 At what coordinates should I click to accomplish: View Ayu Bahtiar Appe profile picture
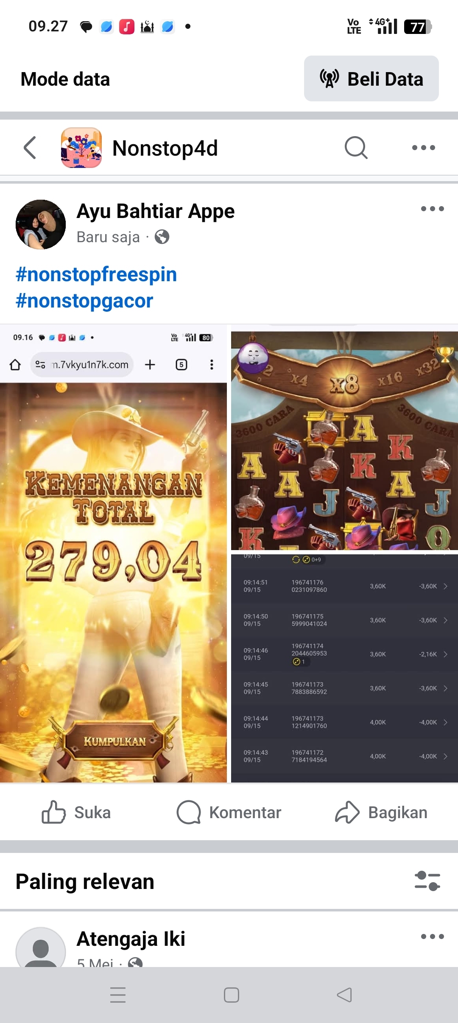(x=41, y=224)
